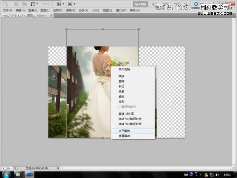237x178 pixels.
Task: Open the 滤镜(T) menu
Action: pos(70,10)
